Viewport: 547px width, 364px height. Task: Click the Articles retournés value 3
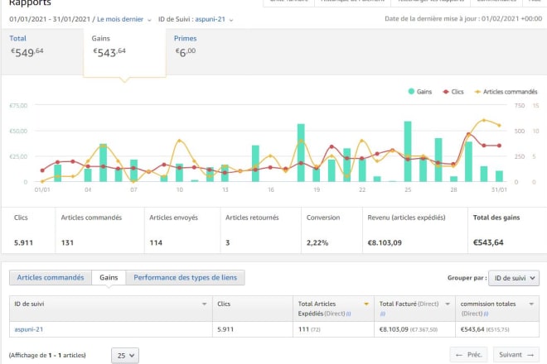tap(227, 242)
